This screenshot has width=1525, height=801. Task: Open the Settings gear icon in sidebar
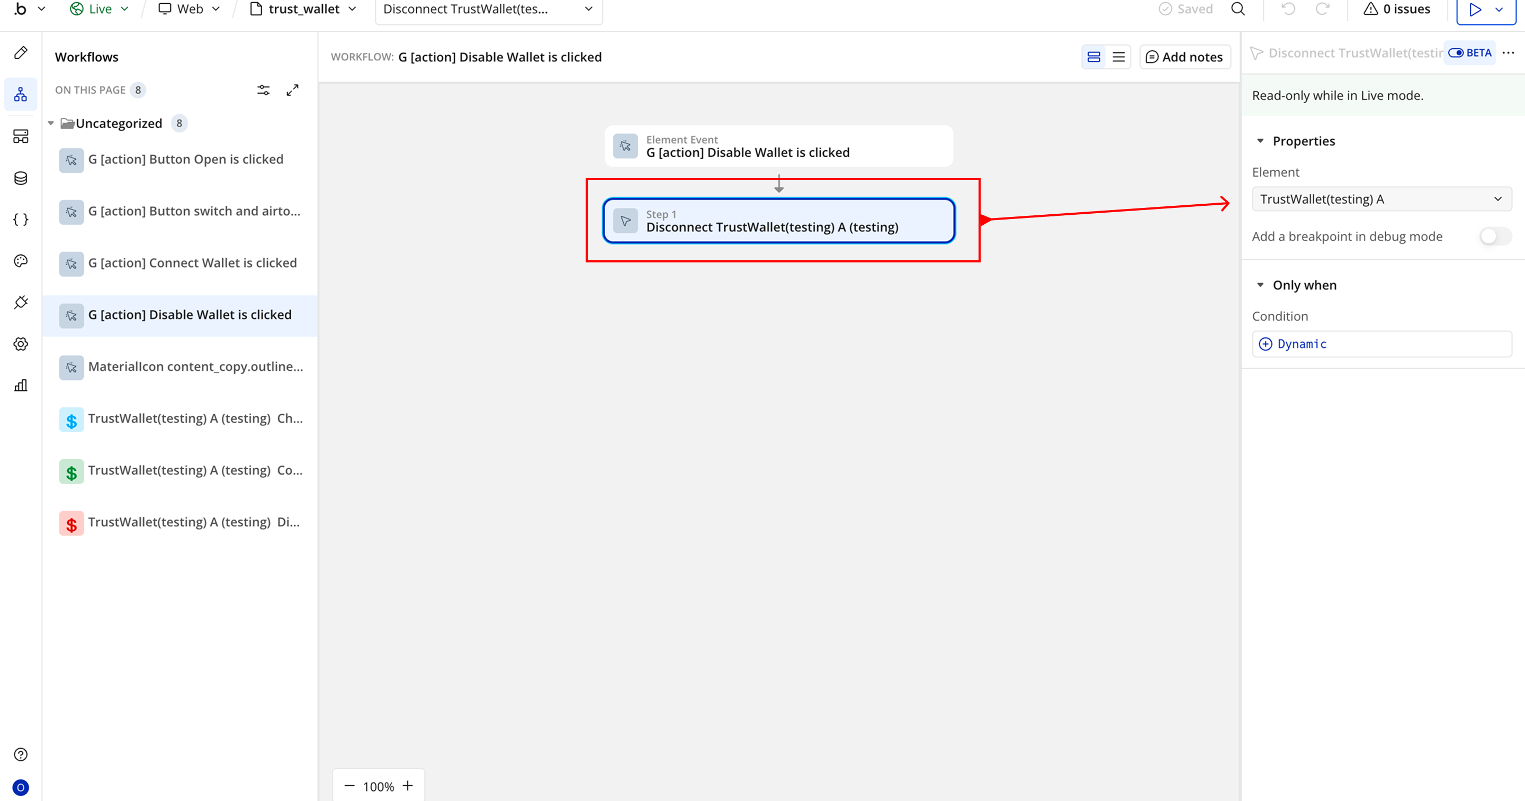[x=21, y=344]
